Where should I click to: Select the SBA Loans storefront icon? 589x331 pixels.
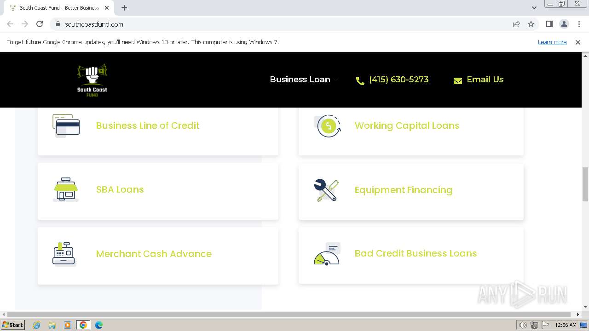point(66,189)
